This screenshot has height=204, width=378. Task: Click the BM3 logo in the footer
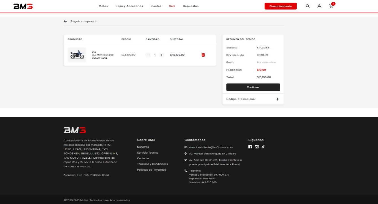pos(75,130)
